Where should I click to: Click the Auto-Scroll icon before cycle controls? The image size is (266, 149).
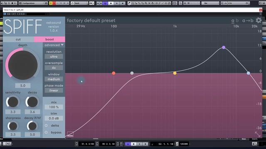[91, 3]
